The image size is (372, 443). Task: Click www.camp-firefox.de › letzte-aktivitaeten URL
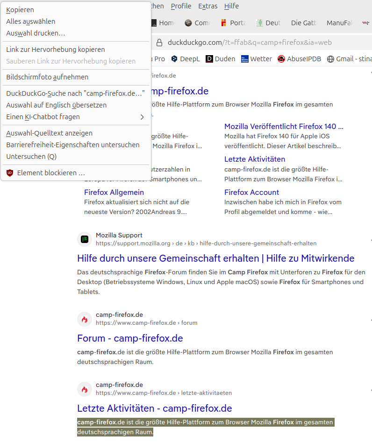(x=164, y=393)
